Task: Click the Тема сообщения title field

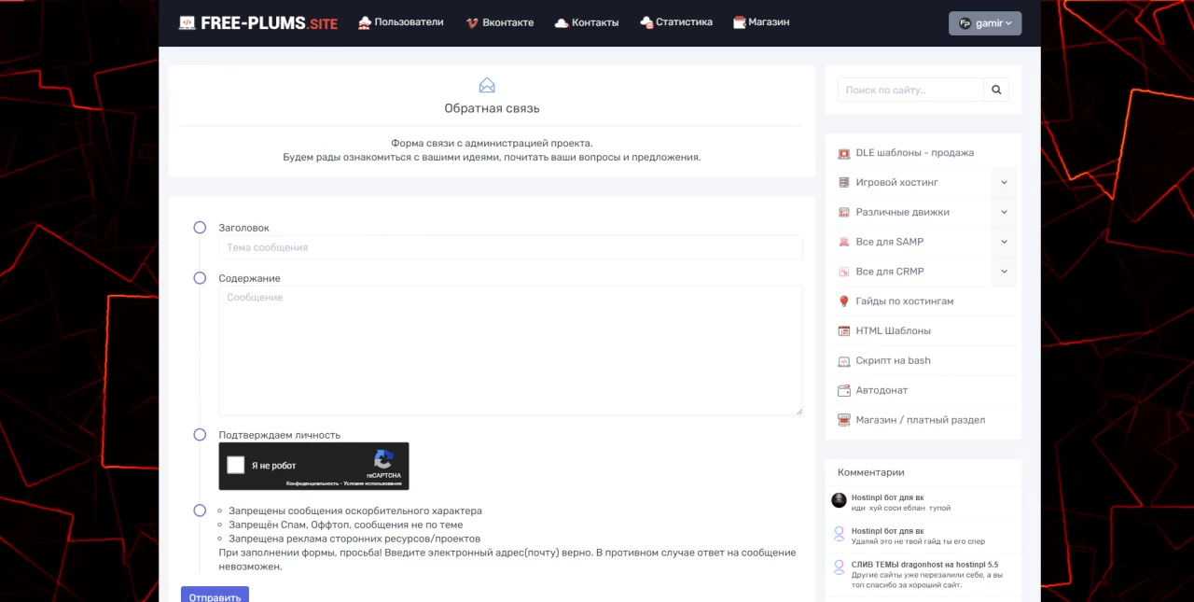Action: [510, 247]
